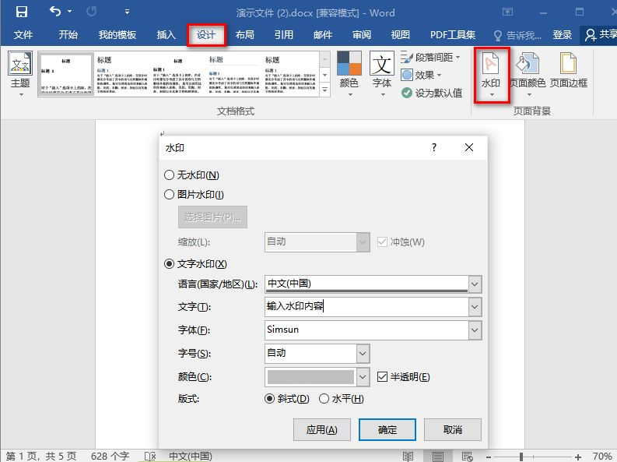The image size is (617, 462).
Task: Select the 无水印 radio option
Action: click(169, 175)
